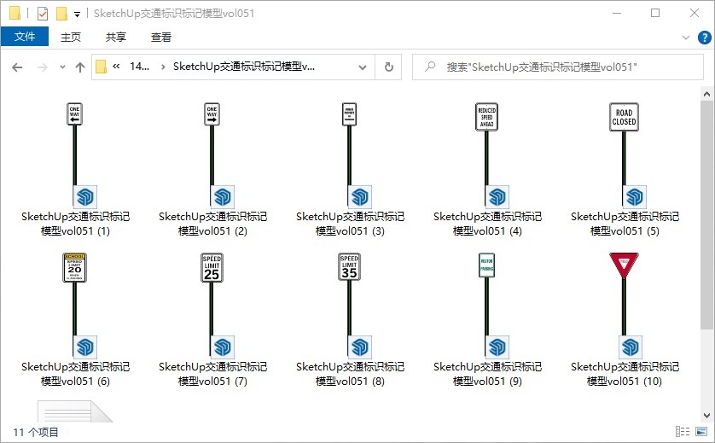
Task: Expand breadcrumb arrow after 14...
Action: pos(163,67)
